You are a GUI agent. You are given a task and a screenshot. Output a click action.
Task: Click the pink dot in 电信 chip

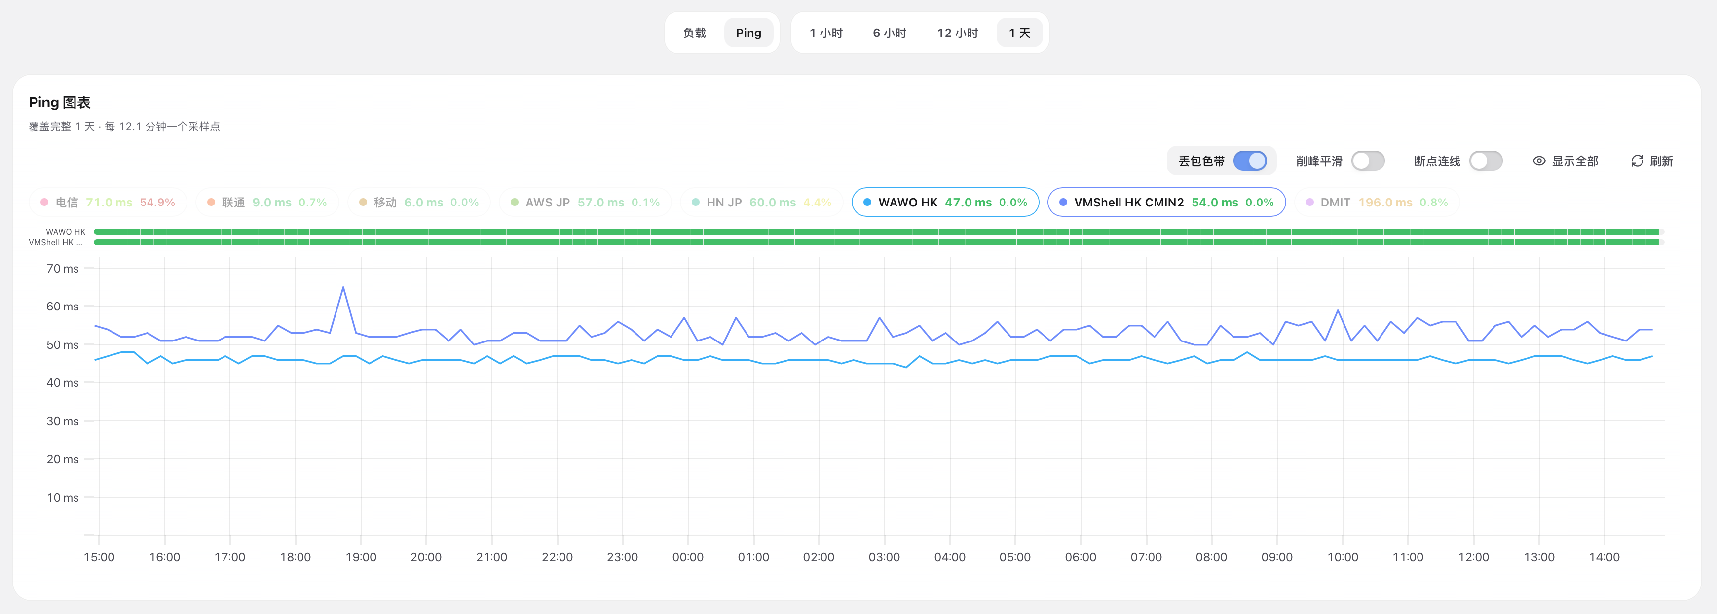click(x=45, y=203)
